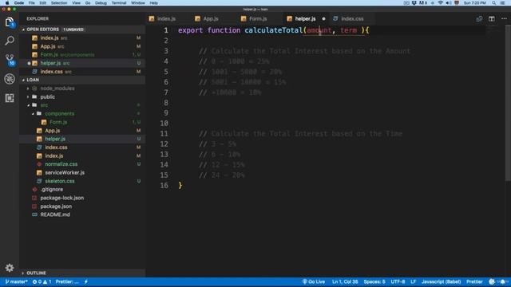
Task: Click the comment on editor line 11
Action: pos(300,134)
